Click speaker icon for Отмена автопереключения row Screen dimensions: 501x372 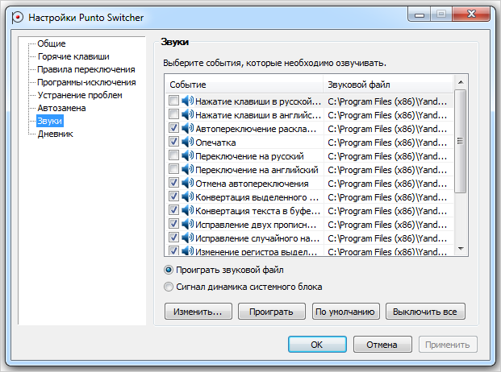tap(188, 183)
